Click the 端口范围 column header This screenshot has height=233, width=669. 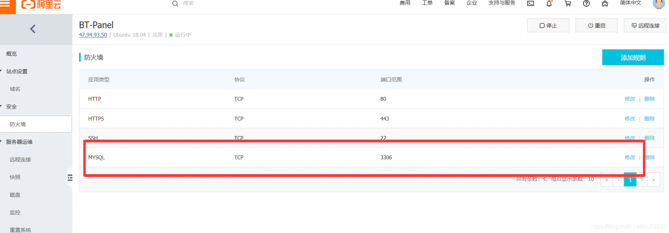tap(391, 80)
